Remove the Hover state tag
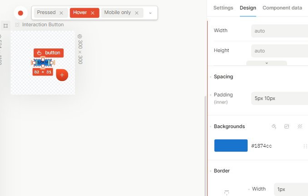The image size is (308, 196). 93,13
